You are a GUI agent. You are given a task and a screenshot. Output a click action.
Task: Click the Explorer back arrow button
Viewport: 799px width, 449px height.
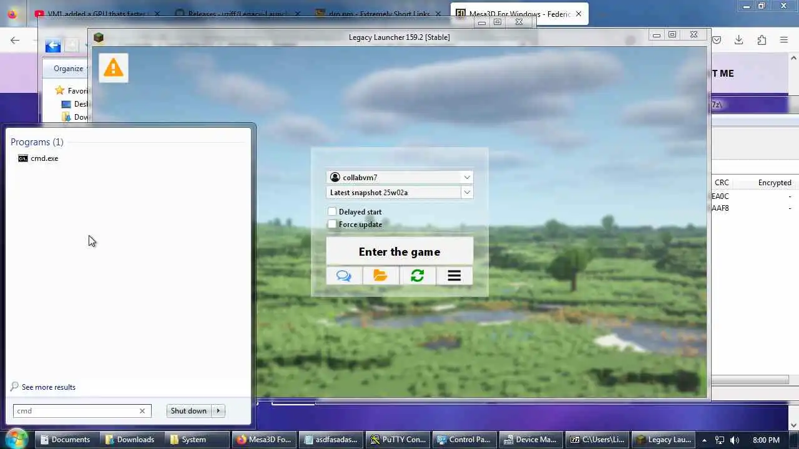click(x=53, y=46)
